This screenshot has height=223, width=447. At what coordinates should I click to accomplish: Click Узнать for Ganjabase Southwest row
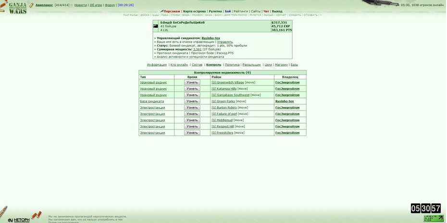coord(192,95)
